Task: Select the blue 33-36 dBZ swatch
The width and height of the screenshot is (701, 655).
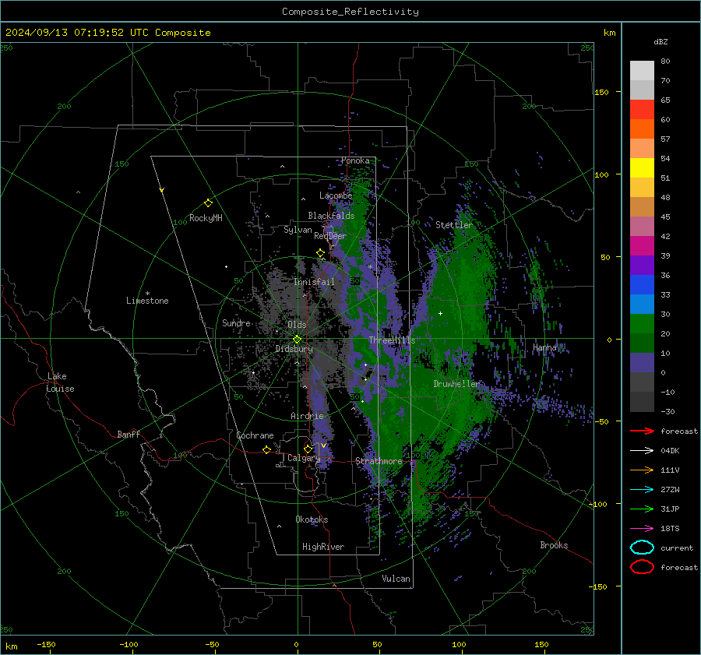Action: (642, 285)
